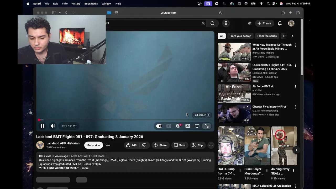Toggle the autoplay switch

coord(159,126)
